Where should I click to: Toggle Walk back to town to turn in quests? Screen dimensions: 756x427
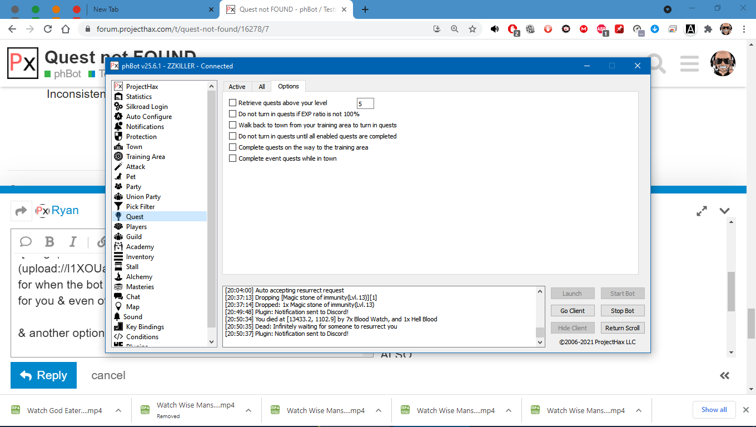[x=233, y=125]
